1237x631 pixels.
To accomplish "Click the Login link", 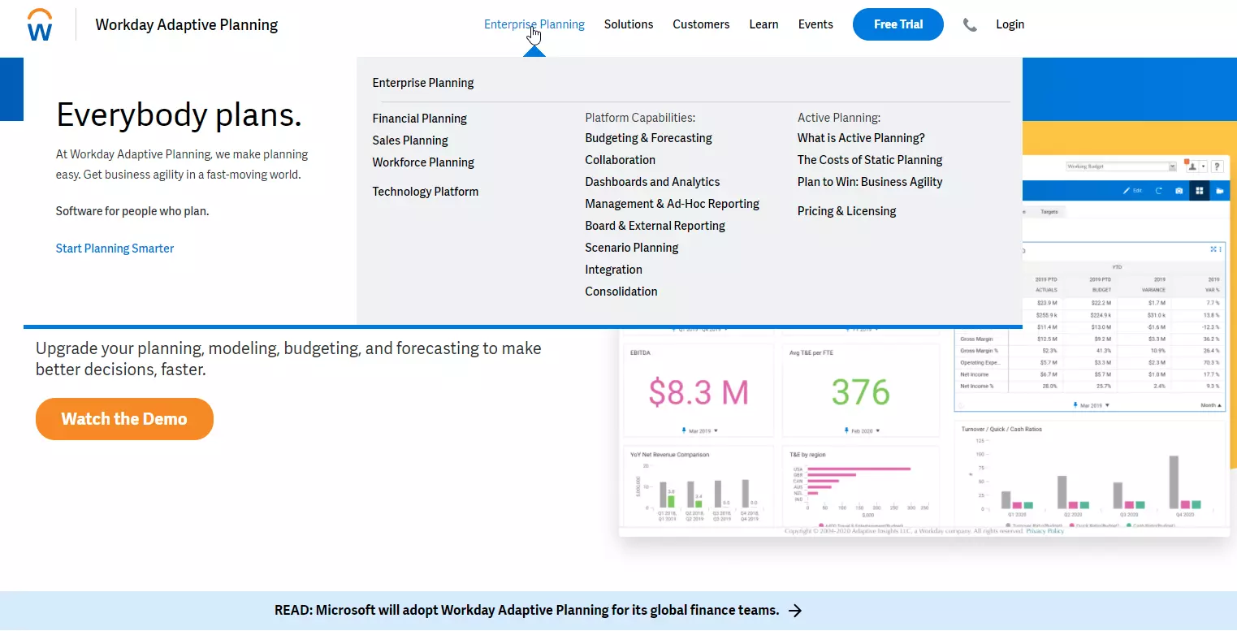I will [1010, 24].
